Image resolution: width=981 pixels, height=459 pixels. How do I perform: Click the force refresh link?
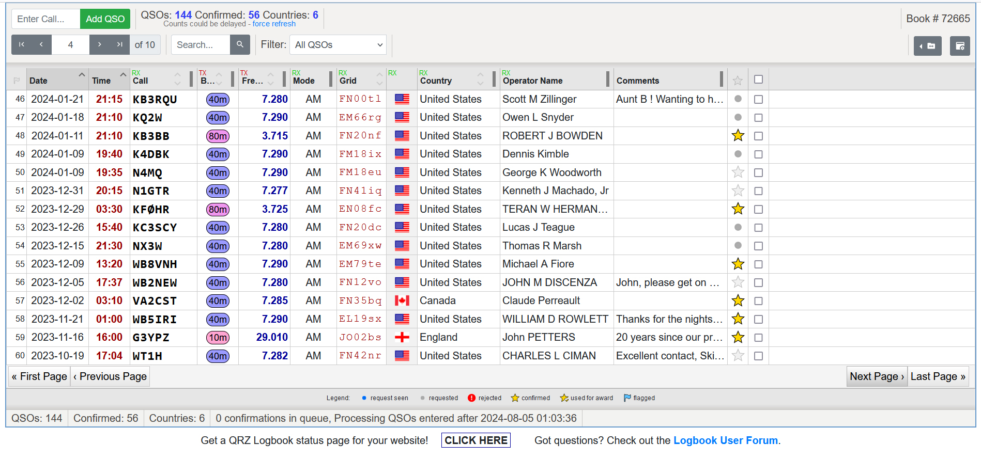click(274, 24)
